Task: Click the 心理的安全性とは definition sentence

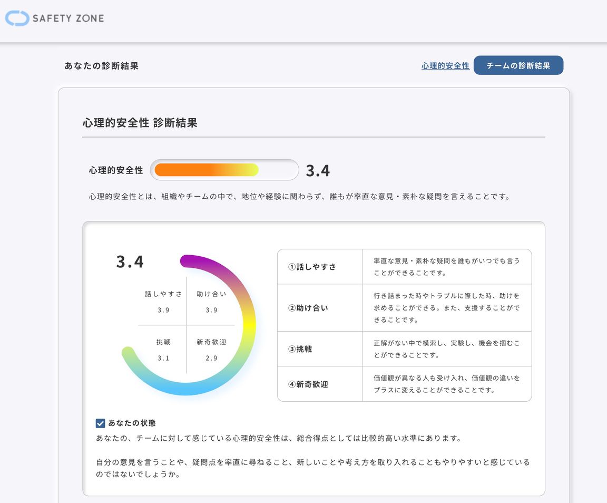Action: (x=300, y=197)
